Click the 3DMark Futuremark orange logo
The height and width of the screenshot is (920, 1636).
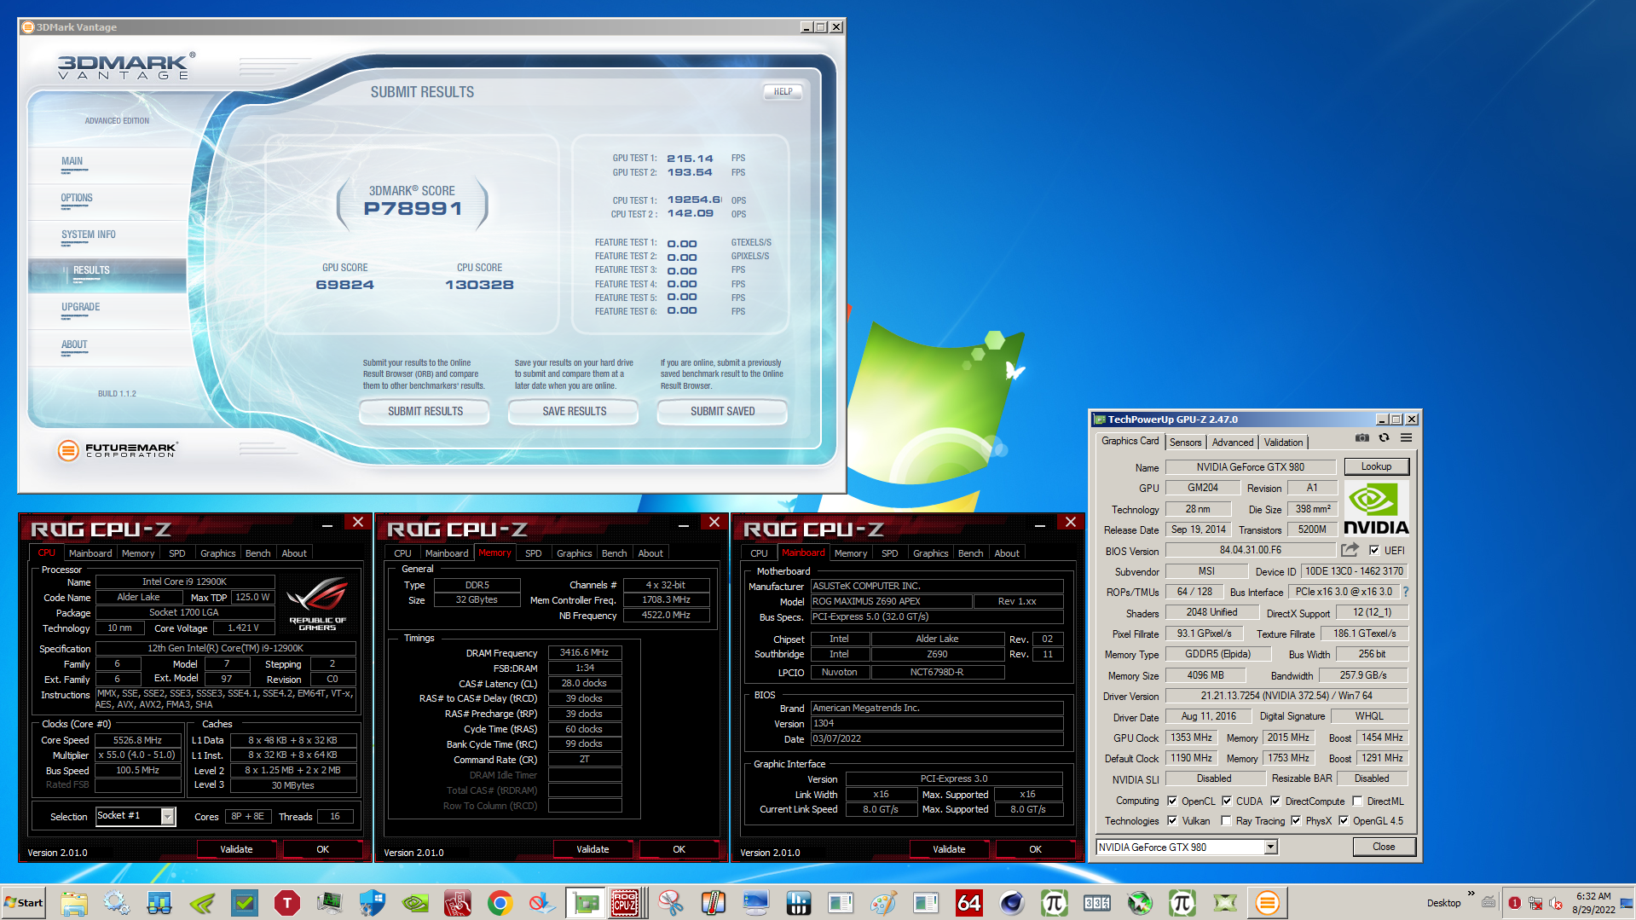68,449
